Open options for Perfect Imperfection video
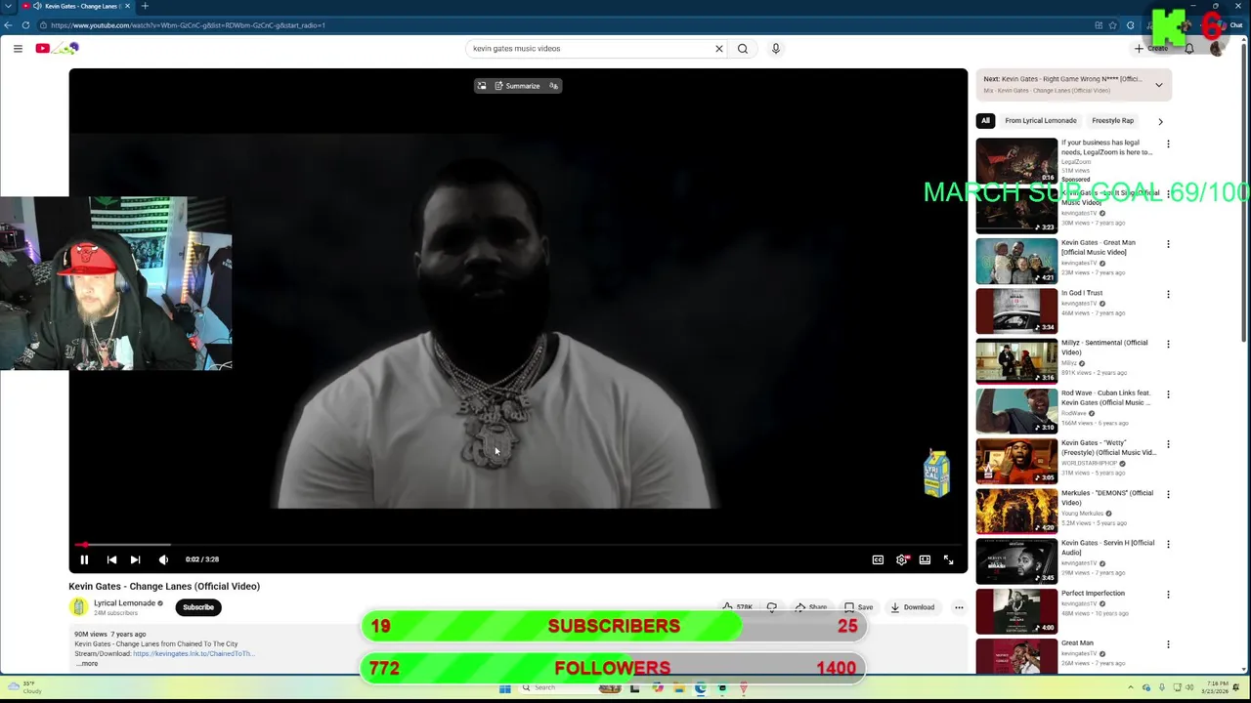Viewport: 1251px width, 703px height. pos(1168,595)
